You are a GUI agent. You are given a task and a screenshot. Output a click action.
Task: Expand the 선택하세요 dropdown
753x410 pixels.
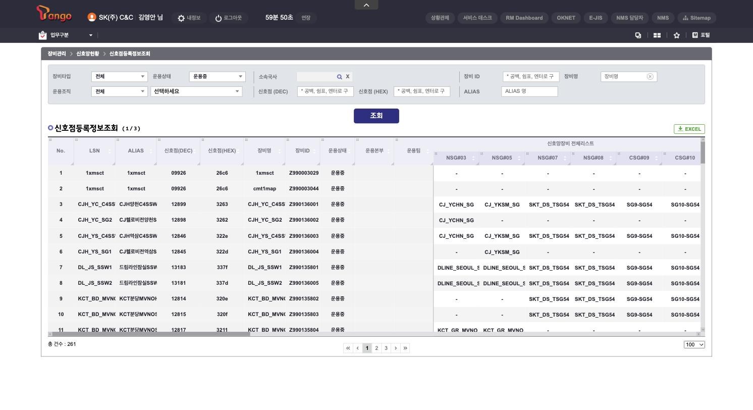pyautogui.click(x=196, y=91)
